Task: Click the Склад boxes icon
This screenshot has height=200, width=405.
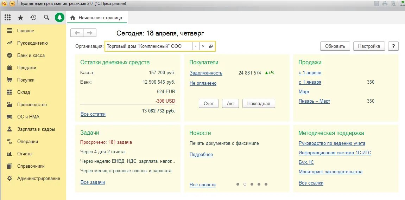Action: [x=10, y=92]
